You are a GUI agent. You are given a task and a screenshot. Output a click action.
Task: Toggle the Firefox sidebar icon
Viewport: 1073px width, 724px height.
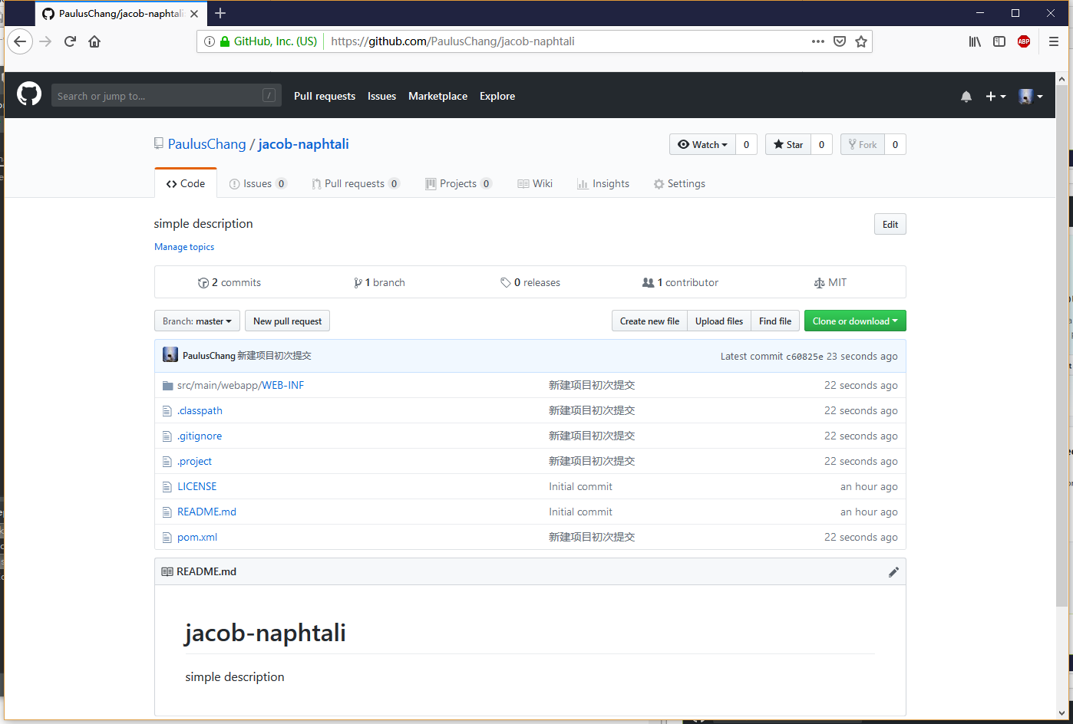pos(999,41)
